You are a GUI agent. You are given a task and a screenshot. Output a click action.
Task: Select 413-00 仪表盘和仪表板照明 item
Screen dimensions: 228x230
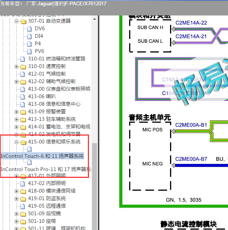click(x=59, y=89)
